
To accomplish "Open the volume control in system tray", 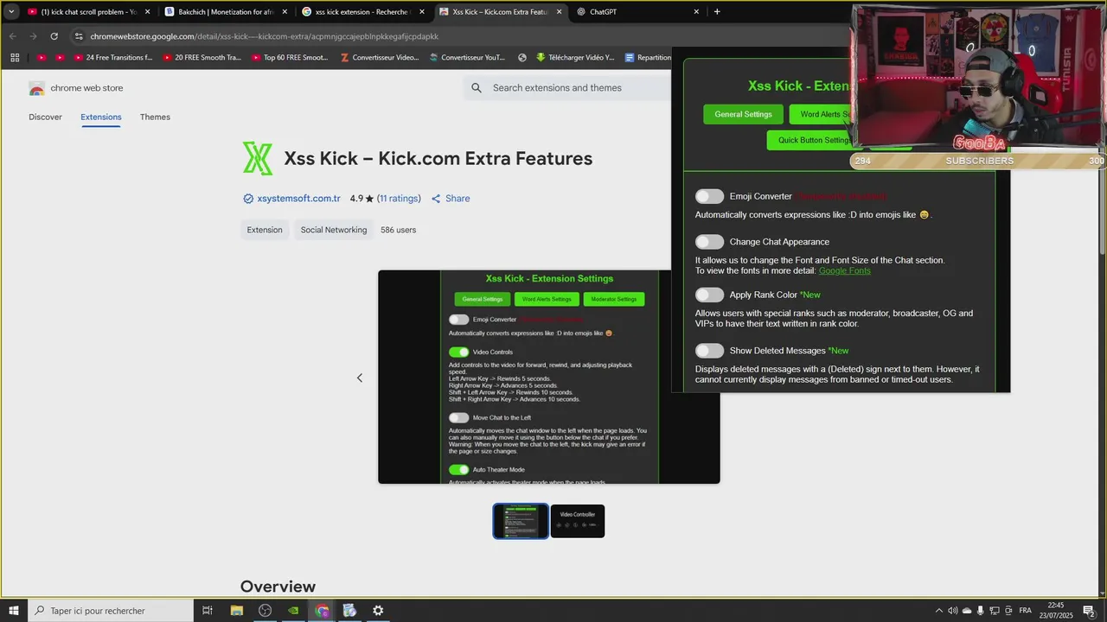I will point(952,611).
